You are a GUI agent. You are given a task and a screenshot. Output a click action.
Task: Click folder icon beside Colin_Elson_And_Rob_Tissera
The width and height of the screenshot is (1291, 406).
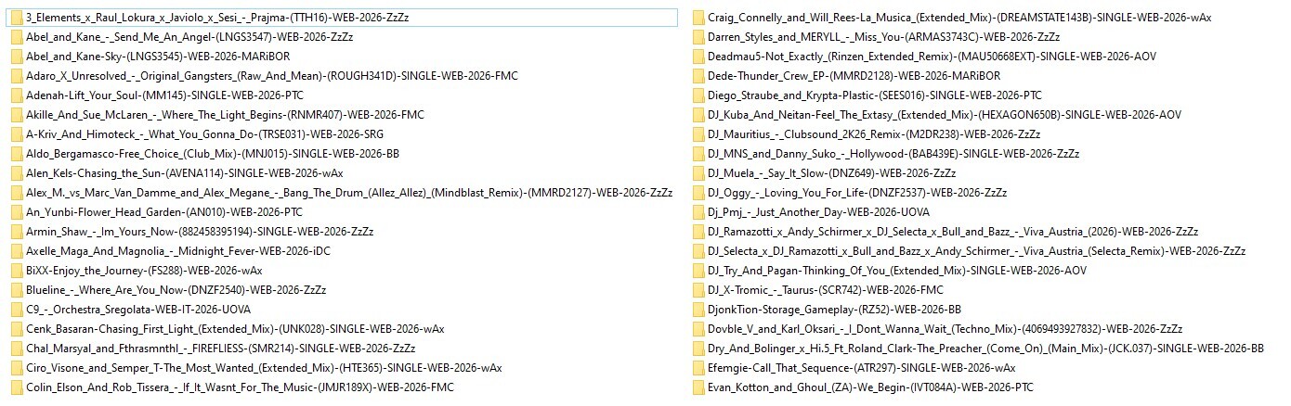click(x=16, y=387)
